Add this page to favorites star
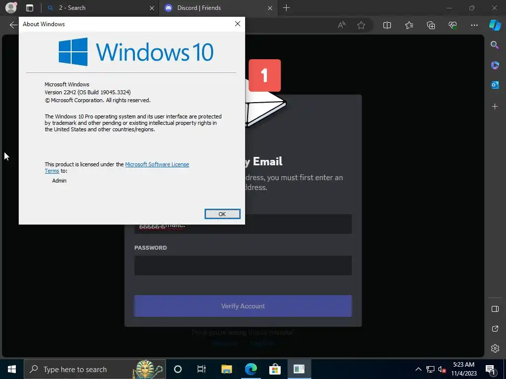506x379 pixels. [361, 25]
